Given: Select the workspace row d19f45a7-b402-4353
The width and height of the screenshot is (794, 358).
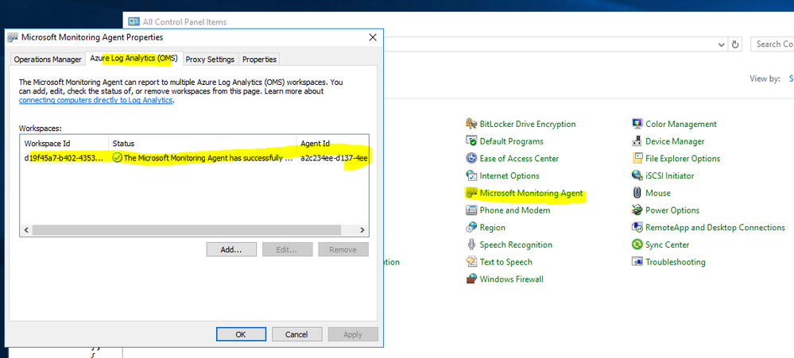Looking at the screenshot, I should click(195, 158).
